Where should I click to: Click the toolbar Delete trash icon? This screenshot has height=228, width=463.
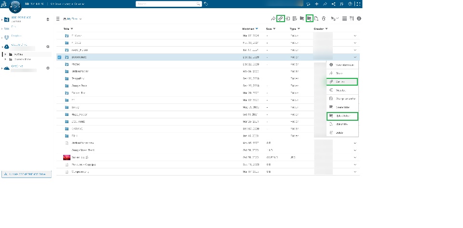[324, 19]
